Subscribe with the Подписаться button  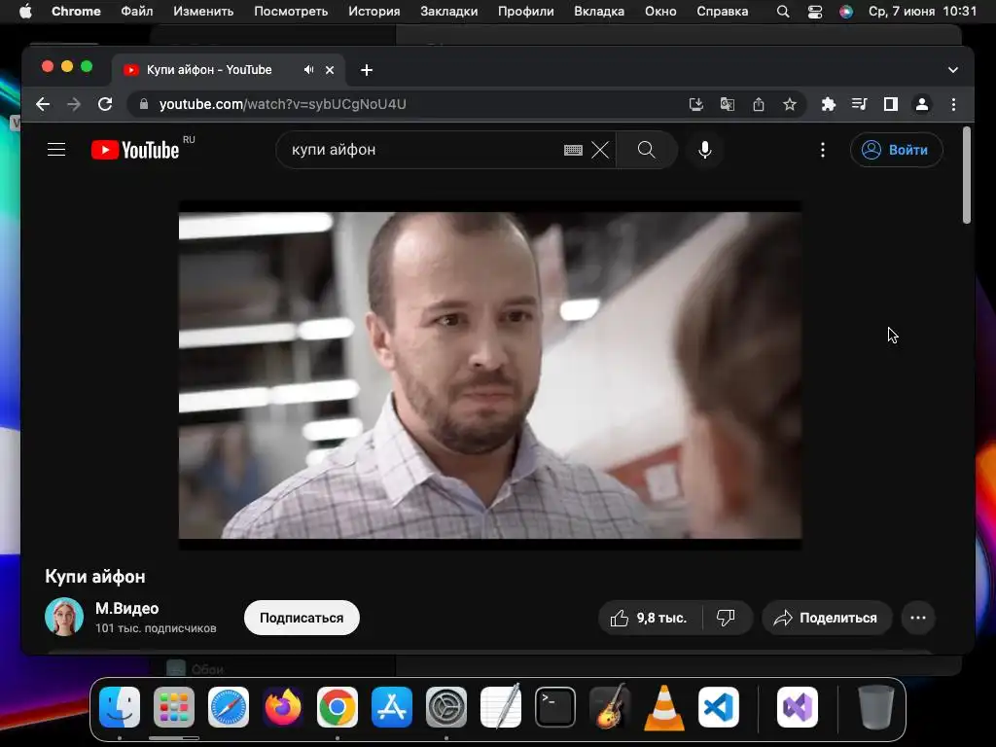tap(302, 618)
